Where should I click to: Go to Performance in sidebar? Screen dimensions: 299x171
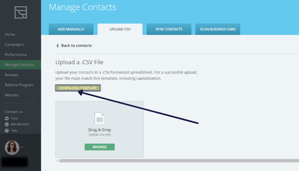click(x=16, y=55)
